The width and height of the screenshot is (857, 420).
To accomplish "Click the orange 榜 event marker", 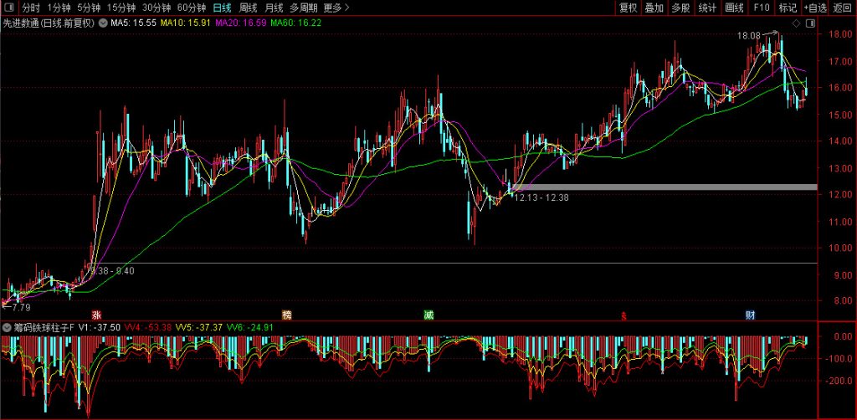I will (x=287, y=315).
